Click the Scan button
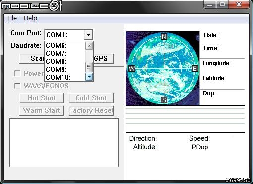Image resolution: width=253 pixels, height=184 pixels. [x=32, y=59]
